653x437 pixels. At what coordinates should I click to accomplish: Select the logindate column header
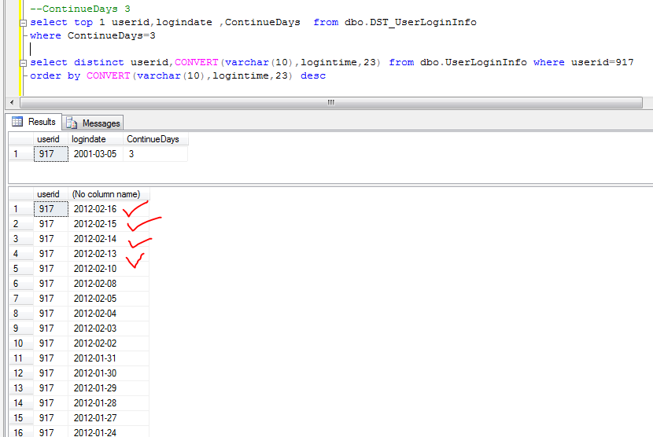95,139
